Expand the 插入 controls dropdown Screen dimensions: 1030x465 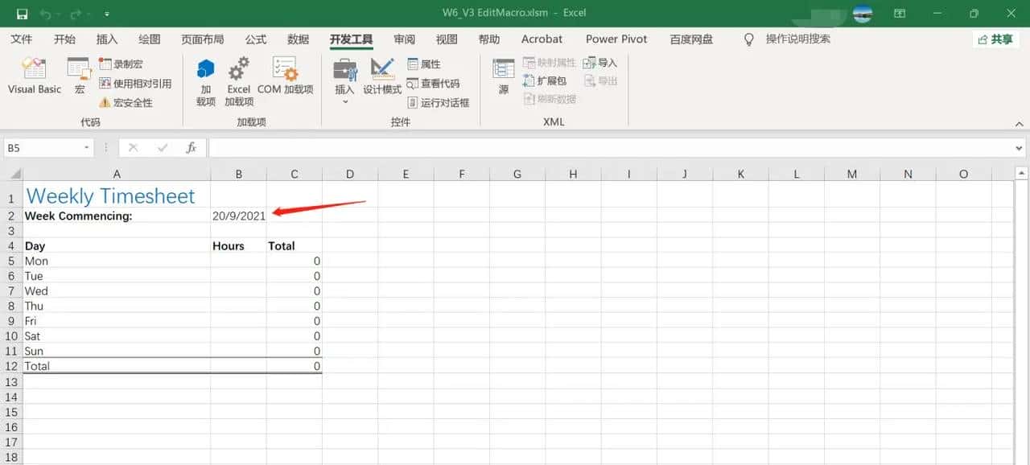tap(345, 101)
